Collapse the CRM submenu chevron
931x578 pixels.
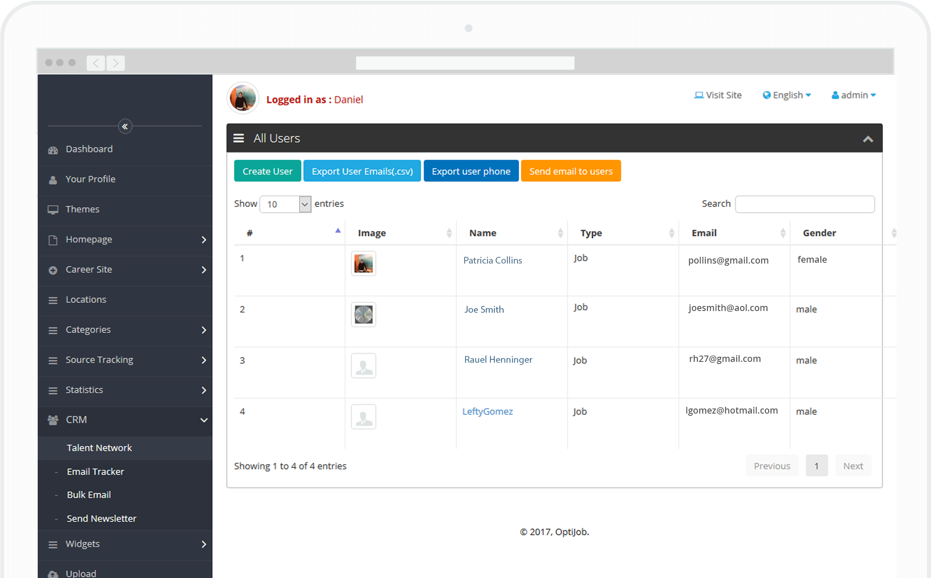204,420
